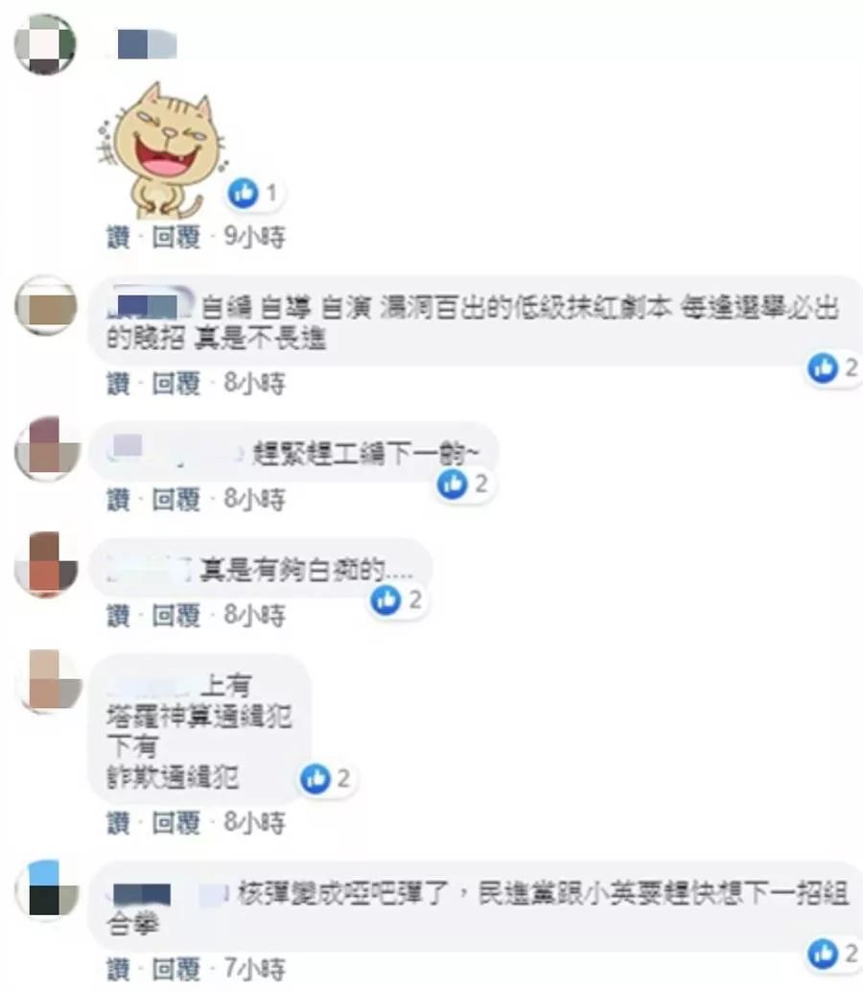Open the 7小時 timestamp link

pyautogui.click(x=255, y=969)
